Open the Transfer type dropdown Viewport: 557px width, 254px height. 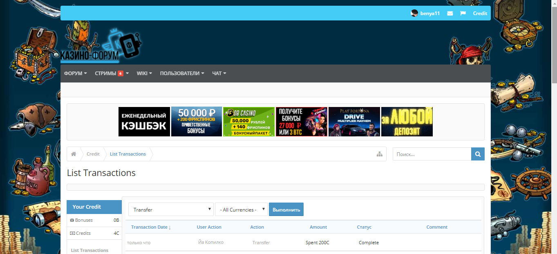pos(171,209)
